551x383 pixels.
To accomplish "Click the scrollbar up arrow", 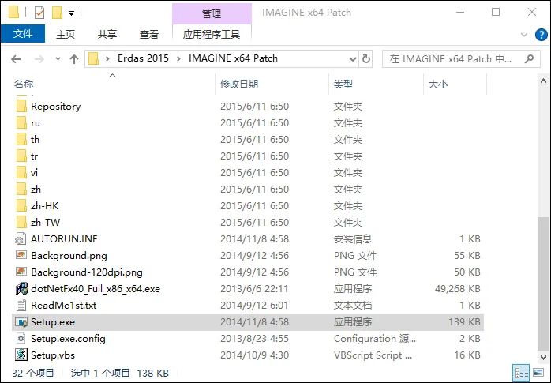I will 543,81.
